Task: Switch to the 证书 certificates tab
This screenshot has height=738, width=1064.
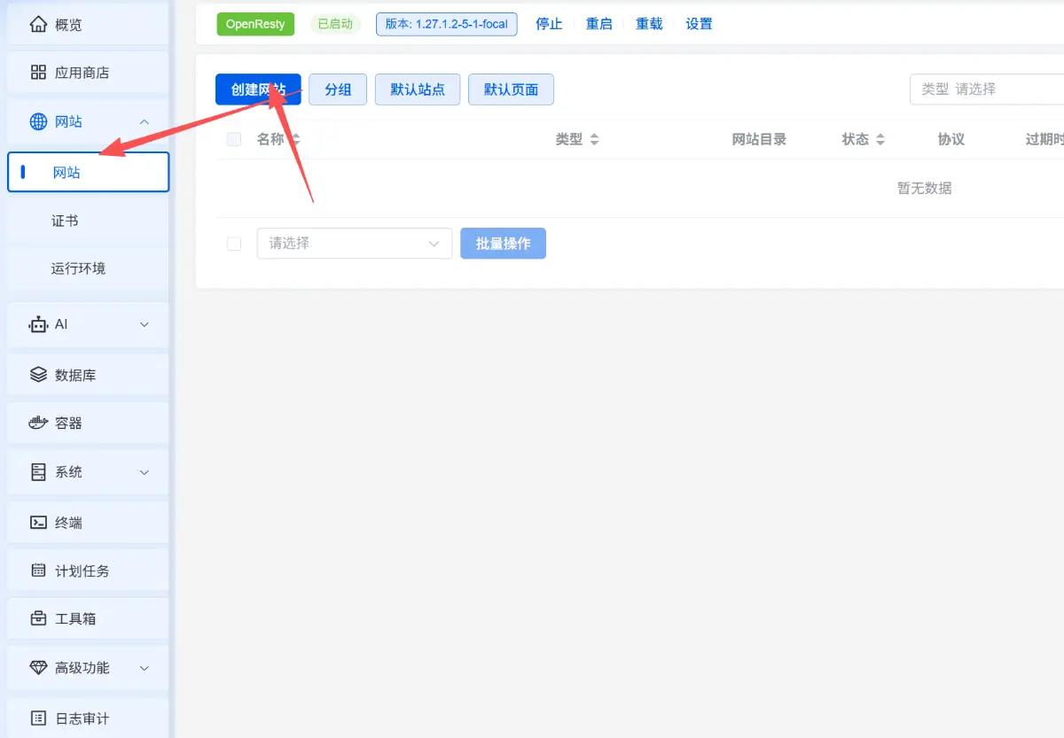Action: 65,219
